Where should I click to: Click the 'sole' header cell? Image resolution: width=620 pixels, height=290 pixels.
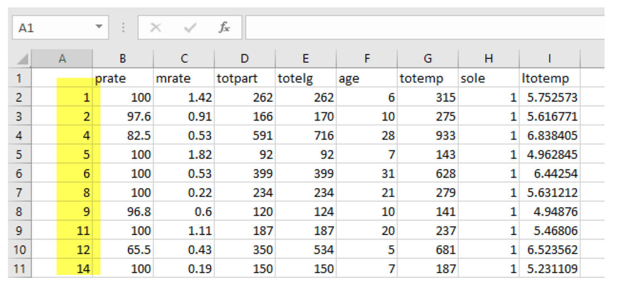point(489,78)
